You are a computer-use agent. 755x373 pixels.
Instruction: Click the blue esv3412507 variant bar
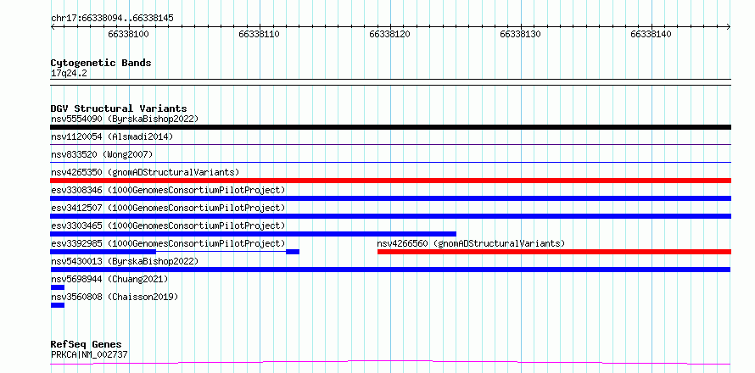pos(390,216)
